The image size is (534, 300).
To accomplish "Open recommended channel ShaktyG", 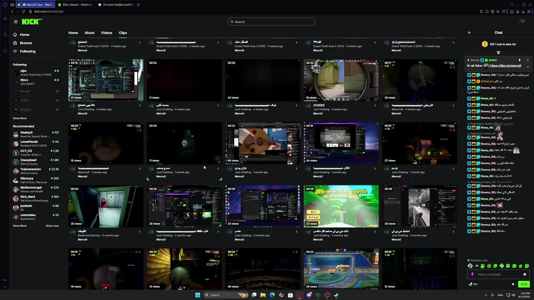I will 36,134.
